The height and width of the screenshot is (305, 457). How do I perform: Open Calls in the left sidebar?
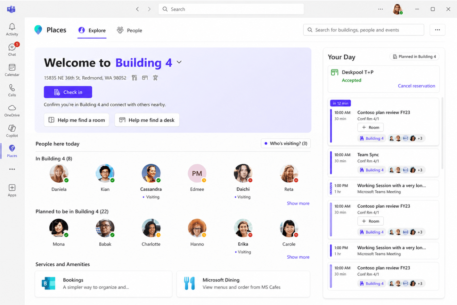pyautogui.click(x=12, y=90)
